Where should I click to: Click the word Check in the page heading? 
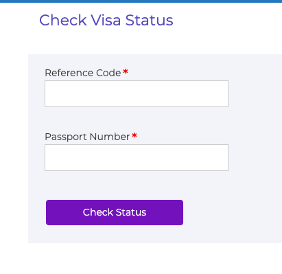pos(63,20)
